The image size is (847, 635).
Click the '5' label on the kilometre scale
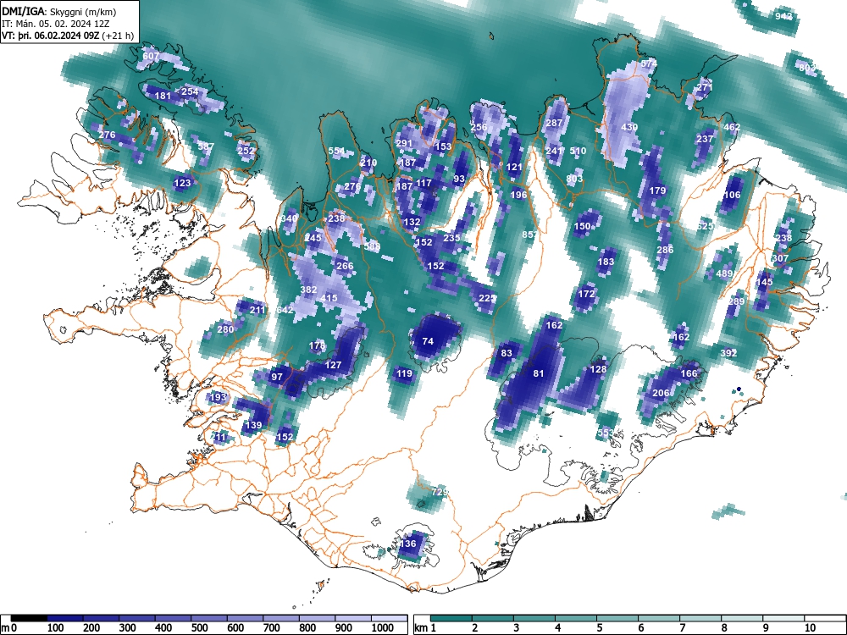click(x=600, y=628)
